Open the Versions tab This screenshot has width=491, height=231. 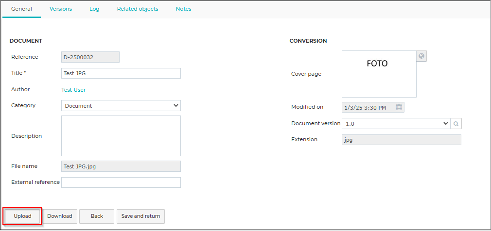(61, 9)
